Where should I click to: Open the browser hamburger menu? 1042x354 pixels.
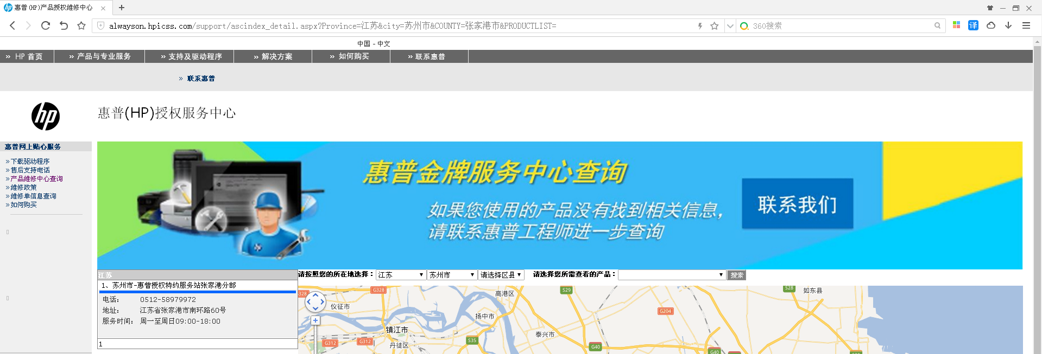coord(1026,25)
